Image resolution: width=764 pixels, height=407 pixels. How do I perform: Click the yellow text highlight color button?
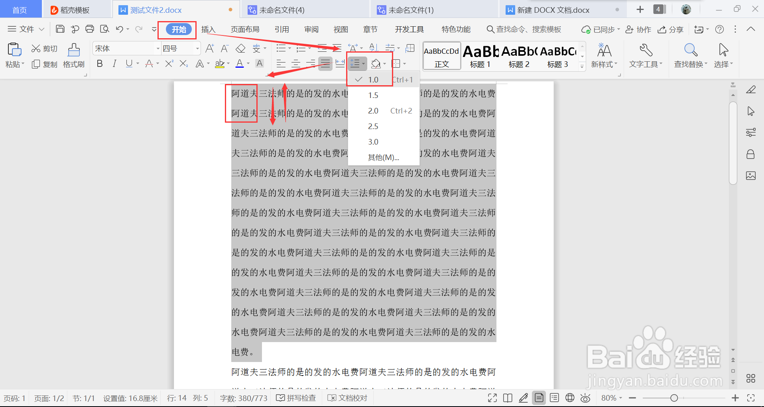pos(220,64)
